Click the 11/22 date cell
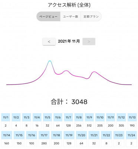 click(106, 139)
